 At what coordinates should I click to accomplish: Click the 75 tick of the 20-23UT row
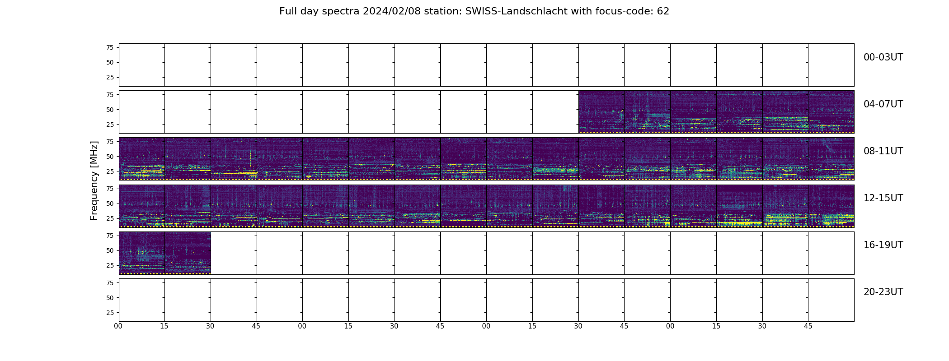(110, 282)
